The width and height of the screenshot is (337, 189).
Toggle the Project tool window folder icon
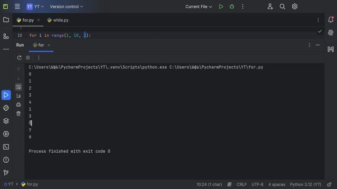(x=6, y=20)
